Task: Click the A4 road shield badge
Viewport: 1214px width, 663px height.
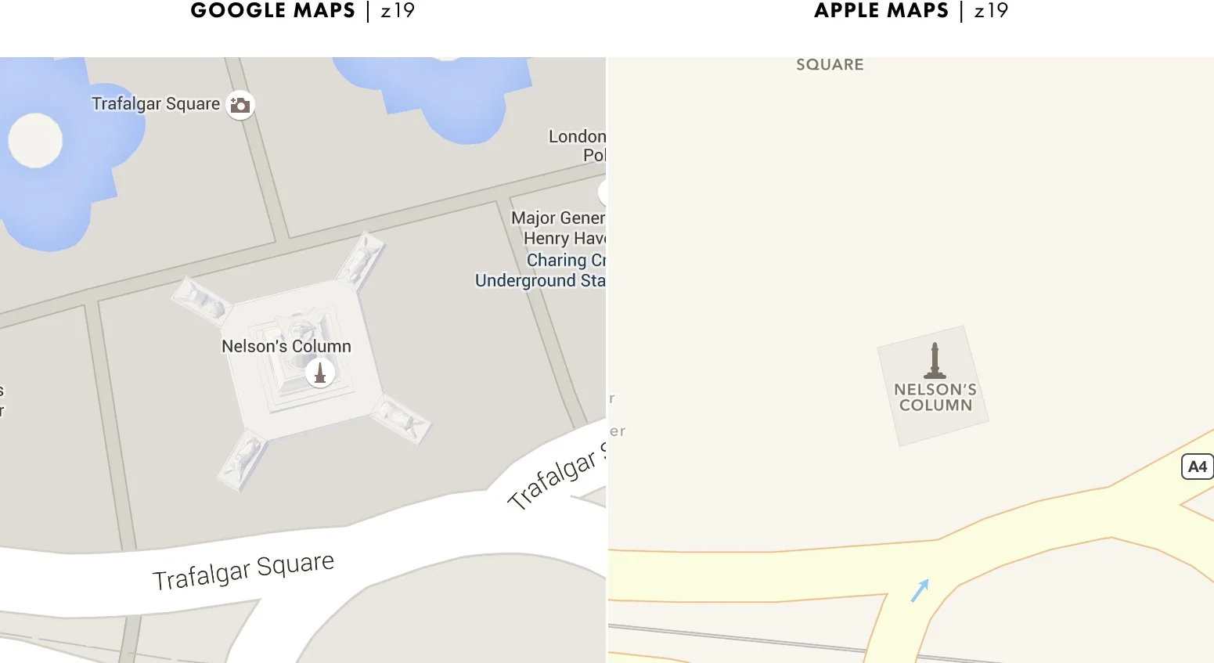Action: click(x=1197, y=467)
